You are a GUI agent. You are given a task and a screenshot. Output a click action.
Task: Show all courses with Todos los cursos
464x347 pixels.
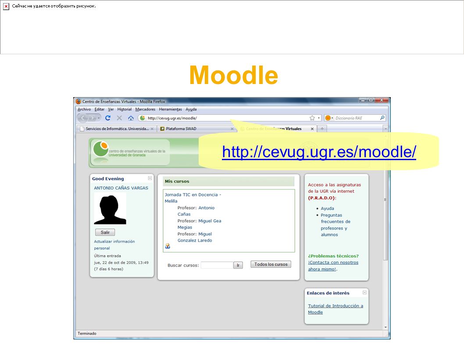[271, 264]
